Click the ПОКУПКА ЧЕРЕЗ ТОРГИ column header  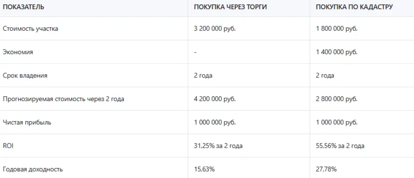pyautogui.click(x=230, y=7)
